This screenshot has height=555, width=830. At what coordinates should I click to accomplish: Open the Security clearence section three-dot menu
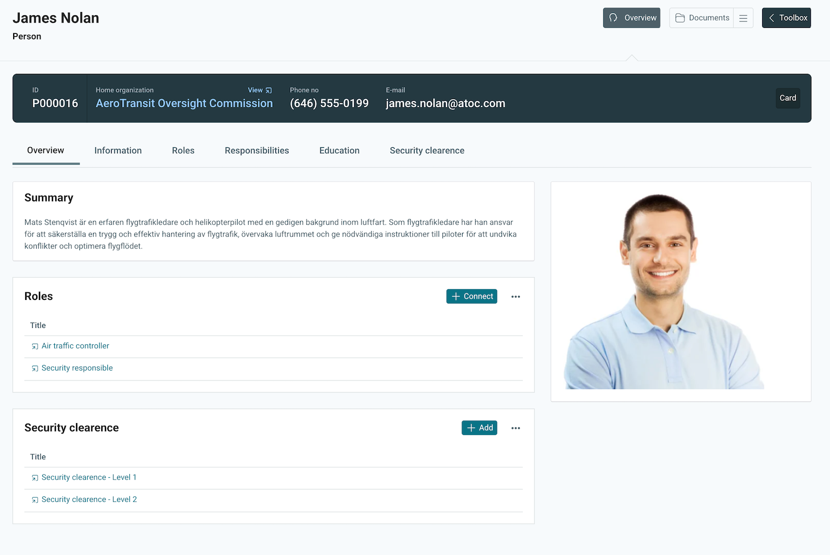515,428
